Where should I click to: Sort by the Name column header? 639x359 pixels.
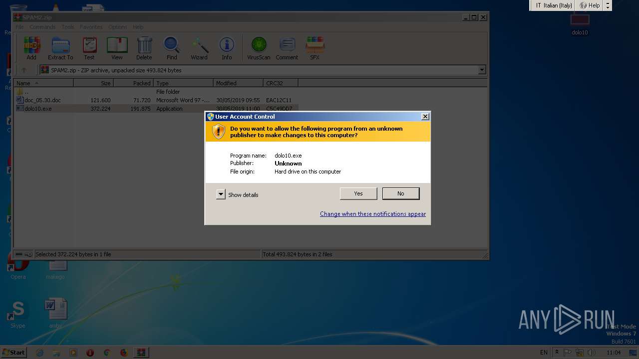point(44,83)
